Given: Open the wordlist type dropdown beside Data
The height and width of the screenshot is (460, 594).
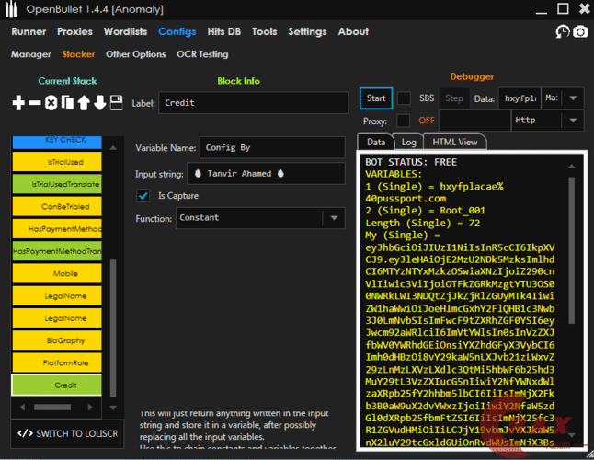Looking at the screenshot, I should point(563,98).
